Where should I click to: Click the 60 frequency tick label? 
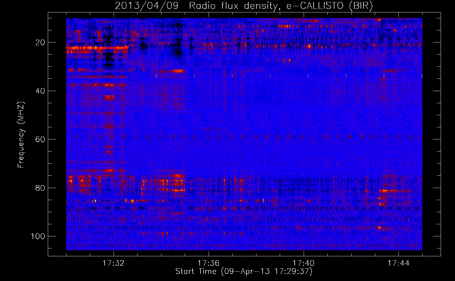(40, 139)
